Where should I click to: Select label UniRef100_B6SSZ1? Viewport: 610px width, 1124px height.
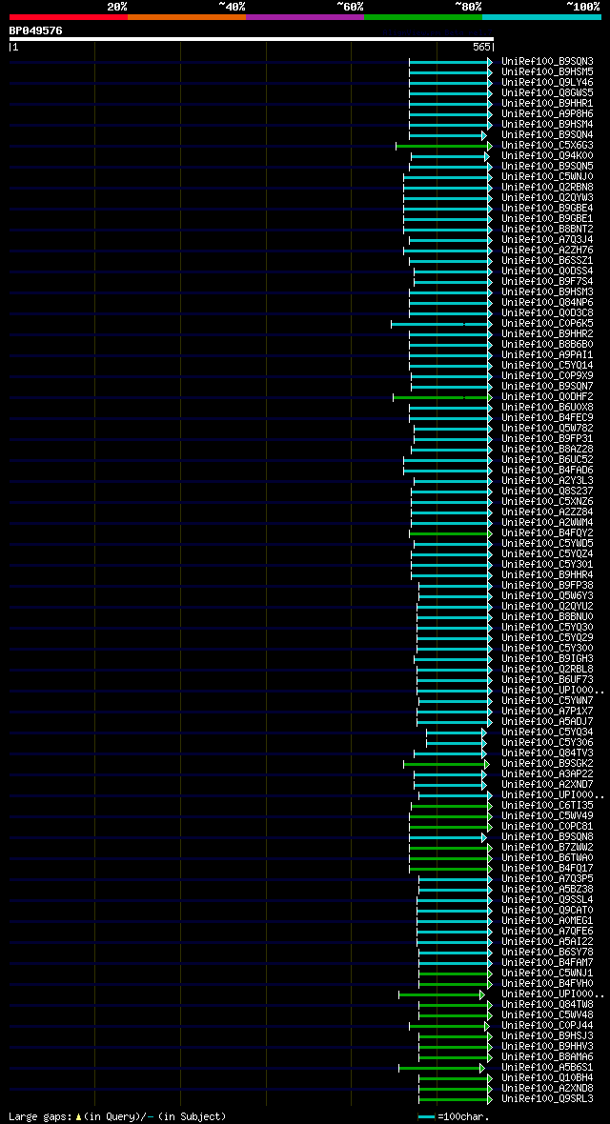click(547, 261)
